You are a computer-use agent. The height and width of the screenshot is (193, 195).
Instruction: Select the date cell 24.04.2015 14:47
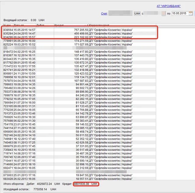tap(24, 34)
